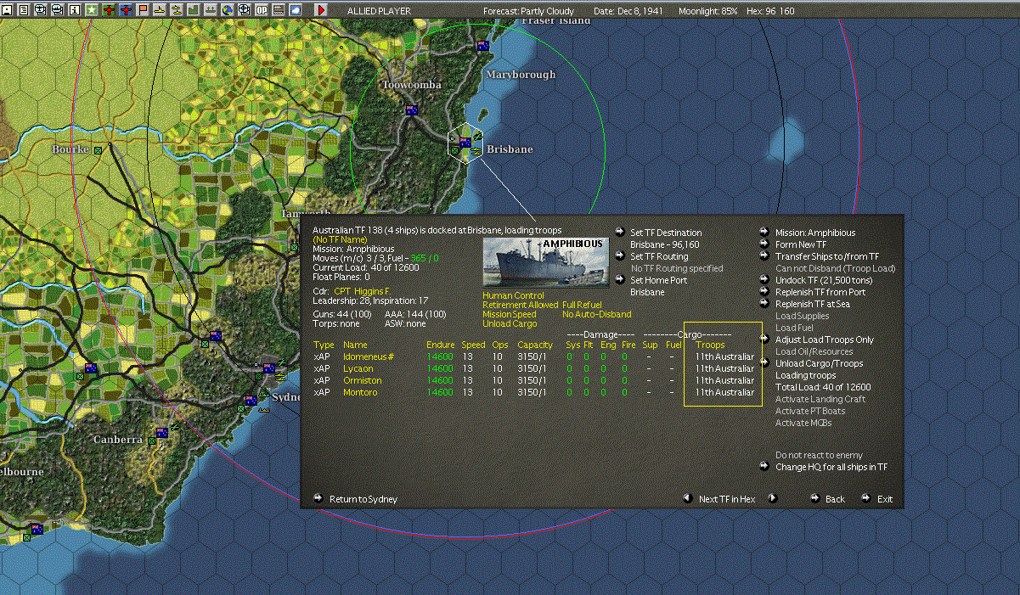Image resolution: width=1020 pixels, height=595 pixels.
Task: Toggle the No Auto-Disband setting
Action: click(597, 314)
